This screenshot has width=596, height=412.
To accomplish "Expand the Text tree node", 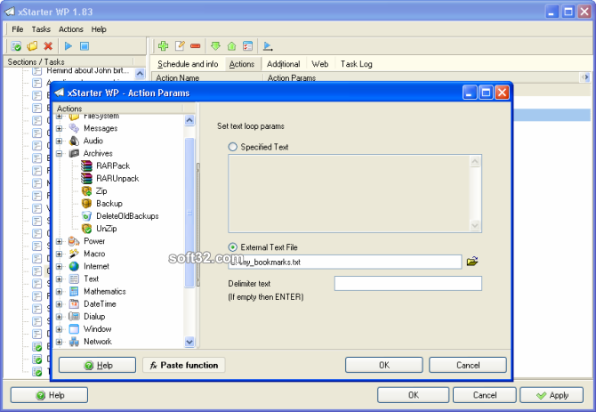I will tap(60, 279).
